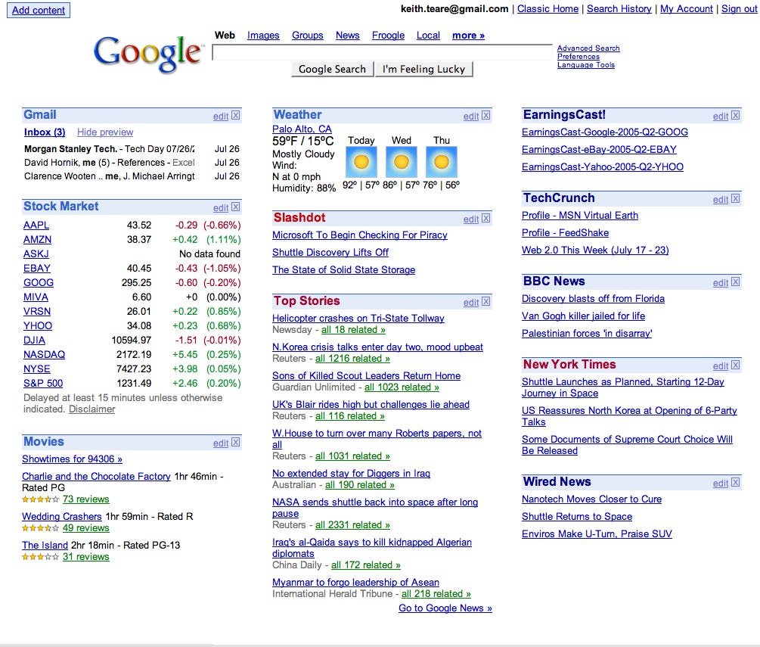Click the Add content button
This screenshot has height=647, width=760.
[x=39, y=10]
